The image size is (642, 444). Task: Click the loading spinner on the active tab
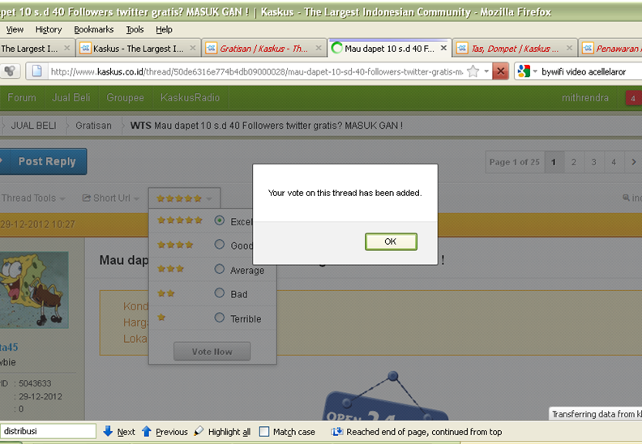[336, 49]
